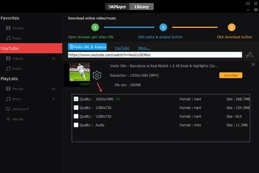Open Favorites Movies list
Viewport: 259px width, 173px height.
(x=18, y=28)
